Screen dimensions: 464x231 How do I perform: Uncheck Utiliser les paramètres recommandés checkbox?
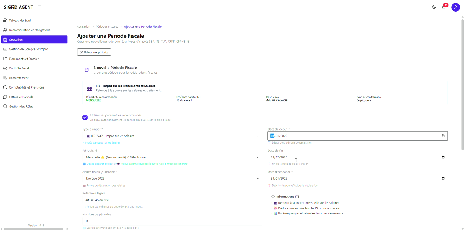point(85,117)
